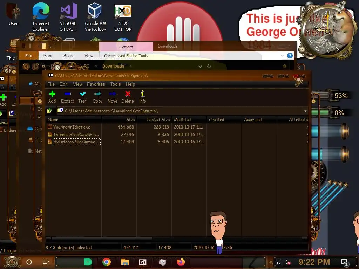The width and height of the screenshot is (359, 269).
Task: Click the steampunk Start button
Action: click(x=12, y=262)
